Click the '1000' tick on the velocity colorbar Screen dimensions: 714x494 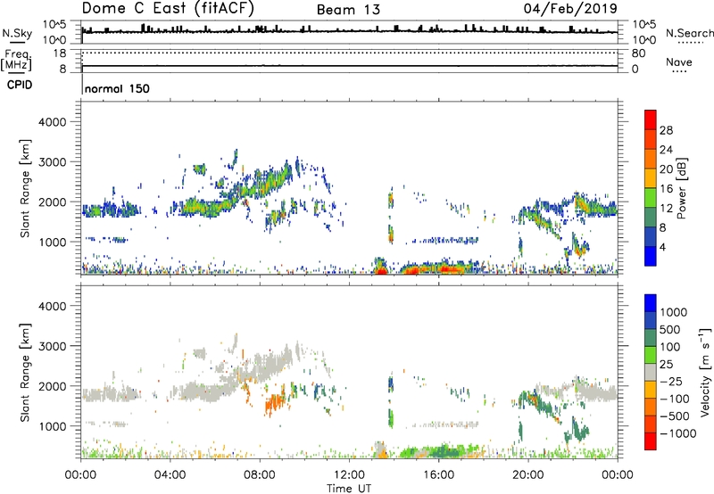tap(674, 312)
